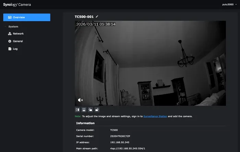Unmute the camera audio speaker icon
Image resolution: width=240 pixels, height=152 pixels.
pos(80,100)
